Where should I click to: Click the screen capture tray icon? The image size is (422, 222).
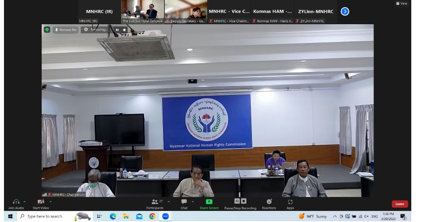[x=347, y=216]
